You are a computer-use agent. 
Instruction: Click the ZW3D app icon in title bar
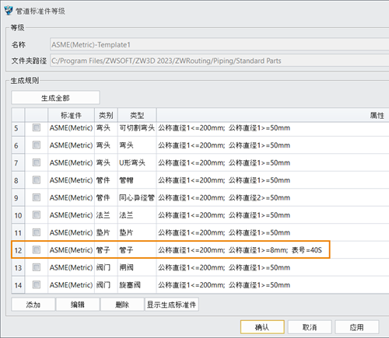9,11
